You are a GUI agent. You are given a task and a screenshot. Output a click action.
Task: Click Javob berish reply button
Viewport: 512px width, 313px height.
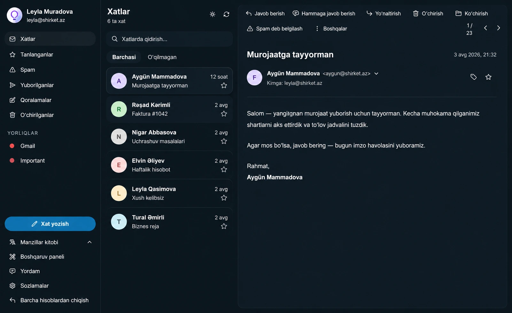pos(265,13)
